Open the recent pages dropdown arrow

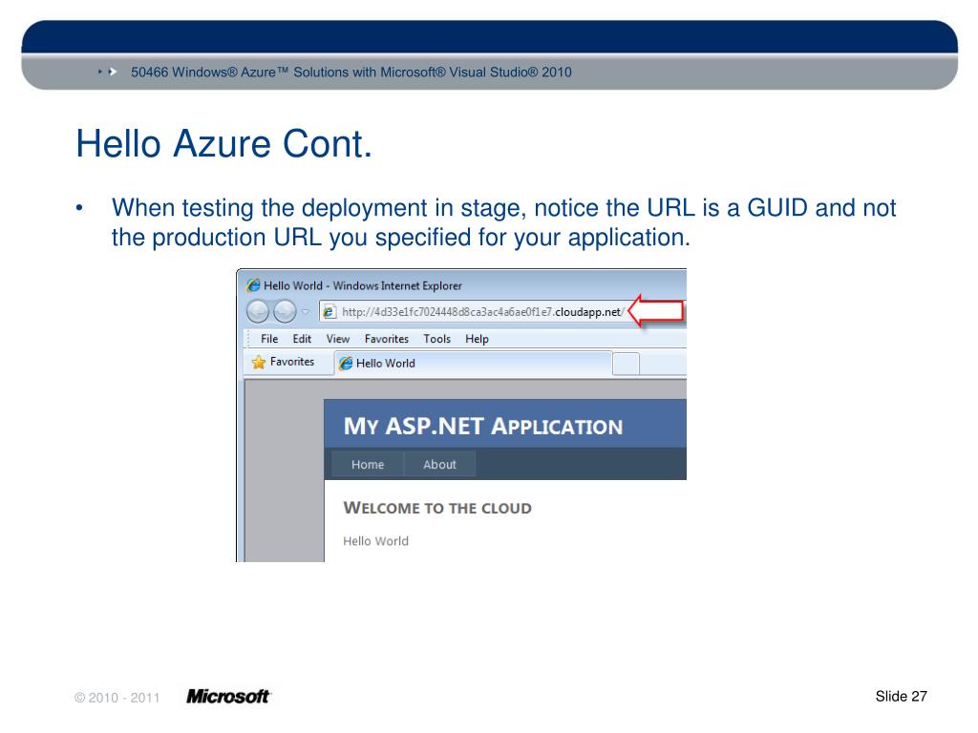coord(306,312)
